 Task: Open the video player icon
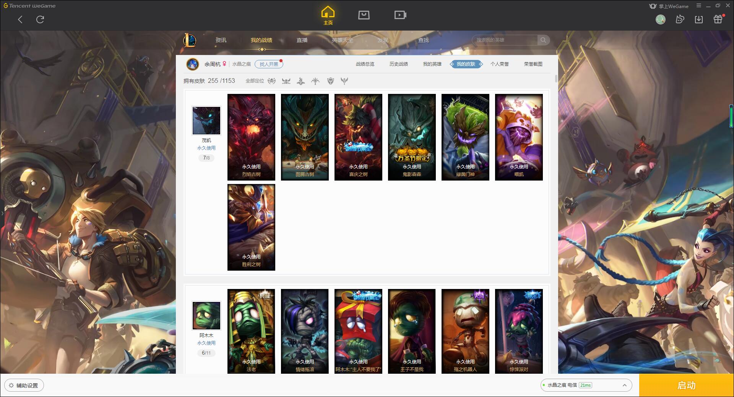[400, 15]
